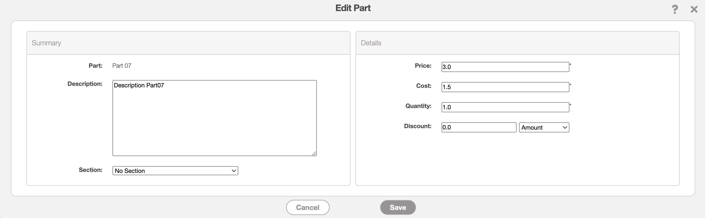Close the Edit Part dialog with X
This screenshot has width=705, height=218.
point(694,9)
